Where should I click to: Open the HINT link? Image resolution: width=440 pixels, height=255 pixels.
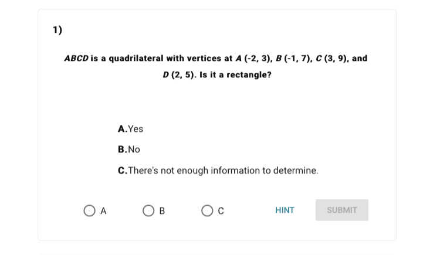coord(285,210)
